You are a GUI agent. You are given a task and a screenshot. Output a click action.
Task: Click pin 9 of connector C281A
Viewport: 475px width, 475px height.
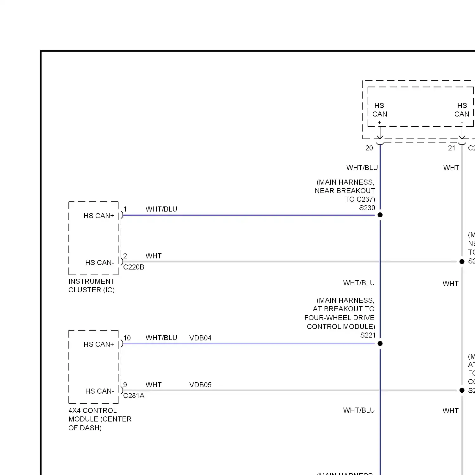point(125,385)
